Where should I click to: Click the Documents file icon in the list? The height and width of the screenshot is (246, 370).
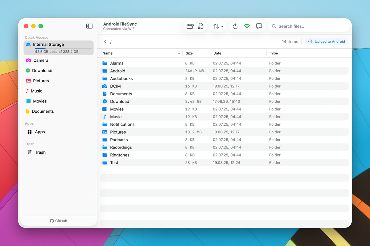click(105, 94)
